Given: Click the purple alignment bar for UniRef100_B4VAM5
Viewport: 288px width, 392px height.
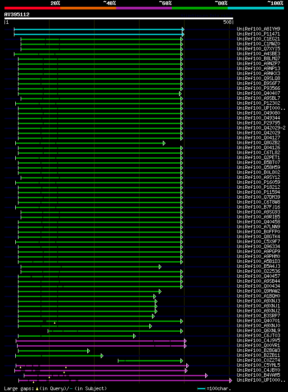Looking at the screenshot, I should tap(116, 375).
